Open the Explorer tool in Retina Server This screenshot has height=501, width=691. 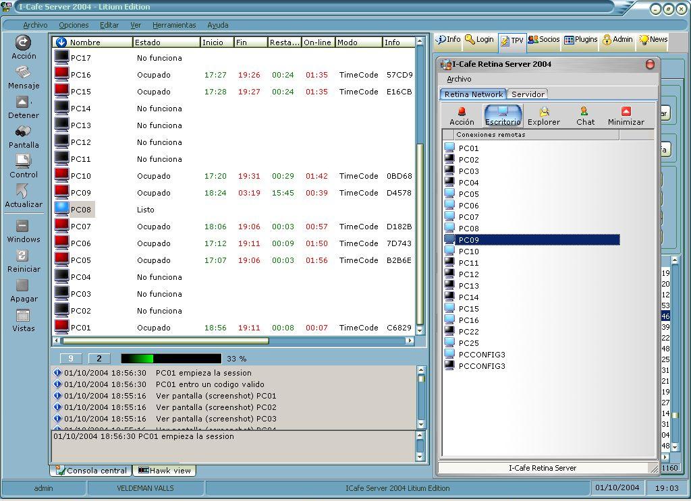[x=544, y=116]
